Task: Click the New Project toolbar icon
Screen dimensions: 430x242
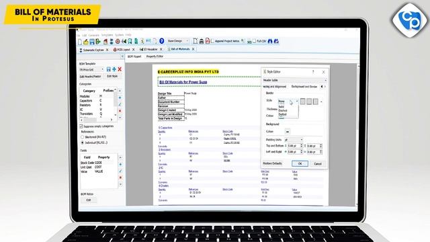Action: pos(80,42)
